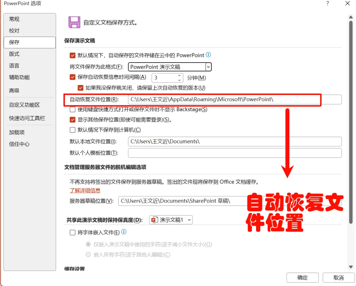Open the 语言 category

pyautogui.click(x=30, y=66)
